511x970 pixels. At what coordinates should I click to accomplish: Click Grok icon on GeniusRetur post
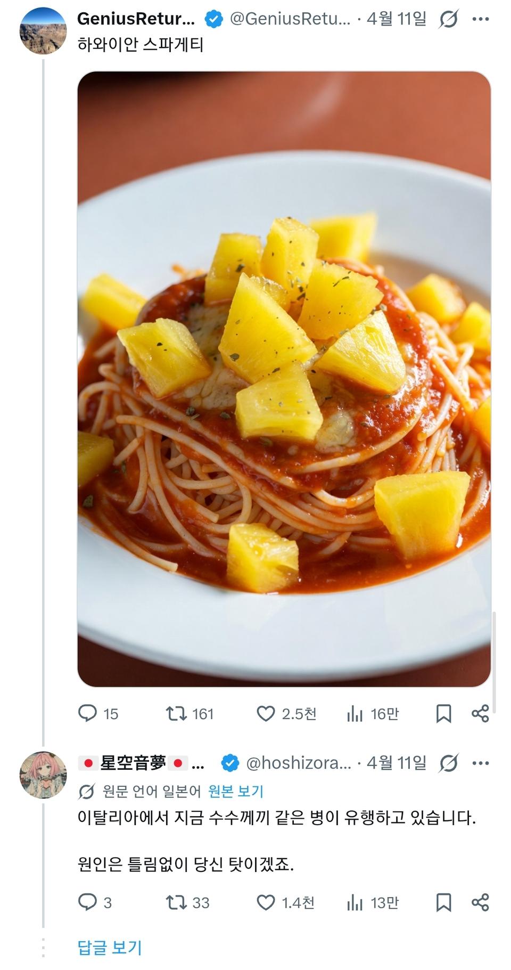pos(449,19)
